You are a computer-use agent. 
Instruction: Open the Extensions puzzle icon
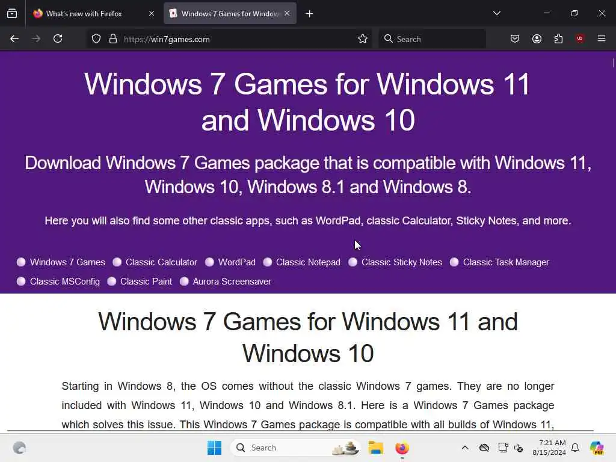[558, 39]
